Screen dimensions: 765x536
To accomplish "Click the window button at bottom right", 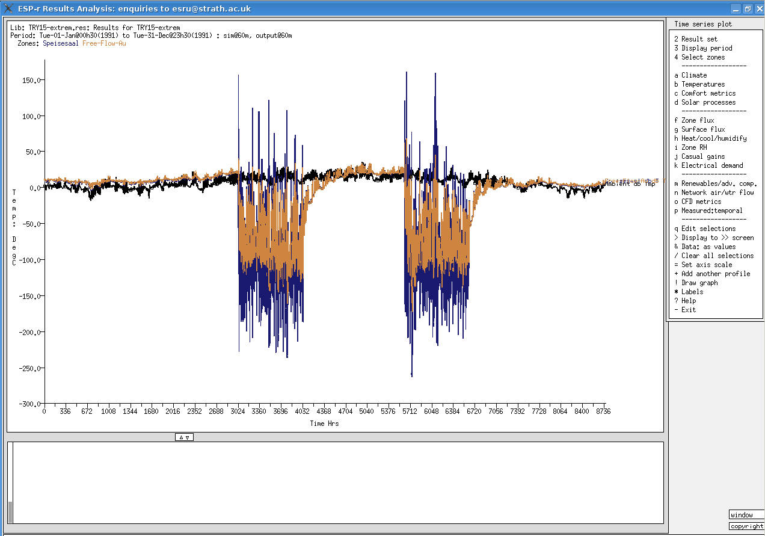I will [x=746, y=515].
